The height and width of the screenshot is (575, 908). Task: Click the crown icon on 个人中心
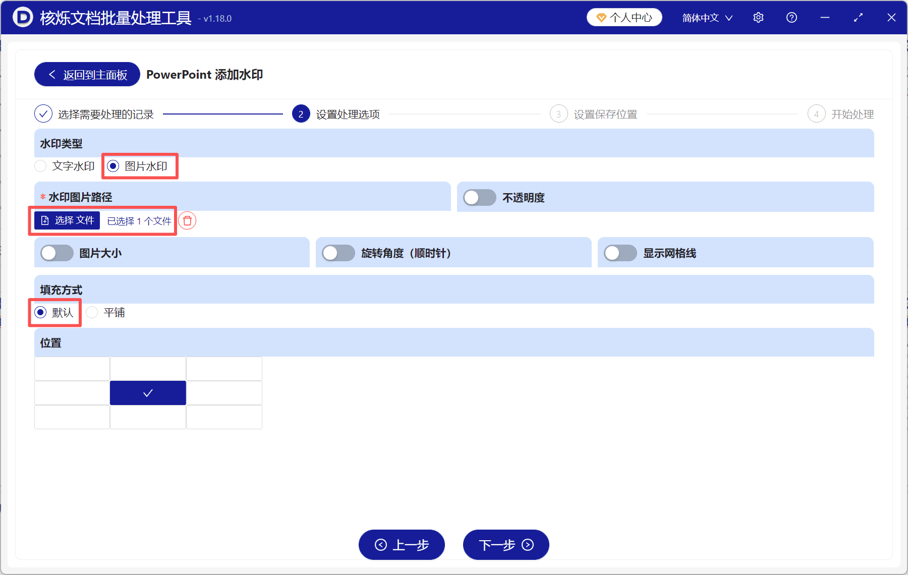coord(601,17)
